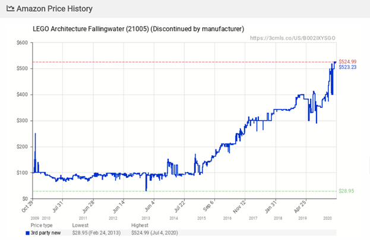Click the blue $523.23 current price label

tap(347, 67)
